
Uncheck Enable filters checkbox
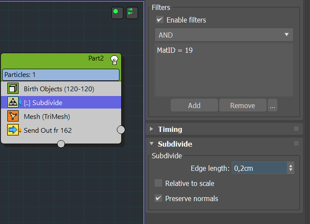[160, 20]
